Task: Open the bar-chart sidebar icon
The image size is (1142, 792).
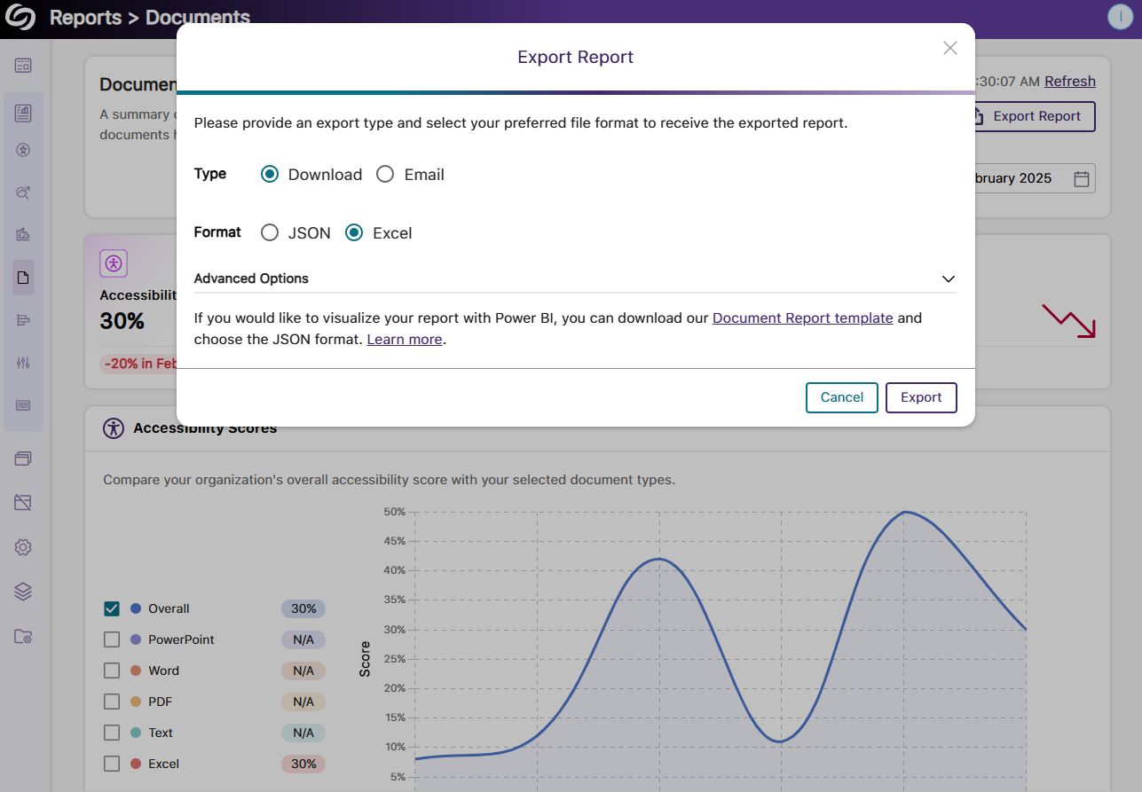Action: [23, 320]
